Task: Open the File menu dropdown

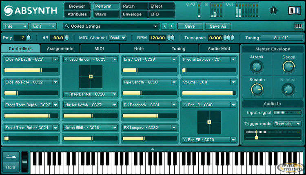Action: [16, 26]
